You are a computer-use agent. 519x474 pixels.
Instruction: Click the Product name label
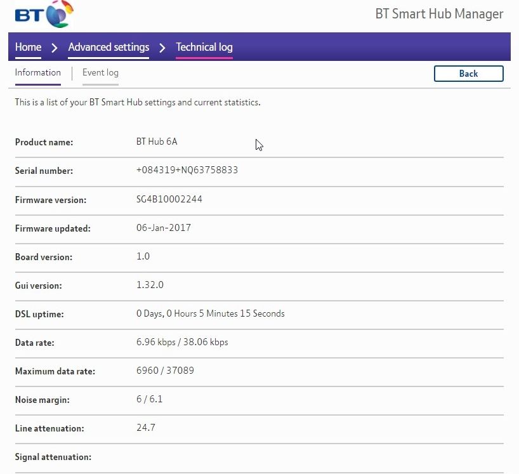pos(44,142)
